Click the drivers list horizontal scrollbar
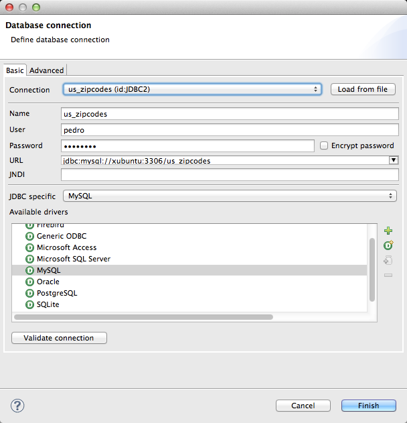The height and width of the screenshot is (423, 407). [x=143, y=317]
